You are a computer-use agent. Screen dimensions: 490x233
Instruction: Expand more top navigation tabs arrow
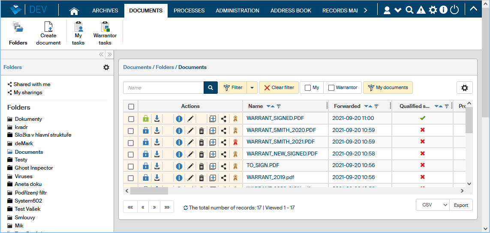point(365,11)
